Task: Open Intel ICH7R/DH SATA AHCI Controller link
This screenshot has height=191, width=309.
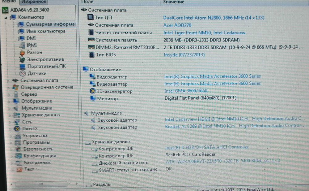Action: point(207,147)
